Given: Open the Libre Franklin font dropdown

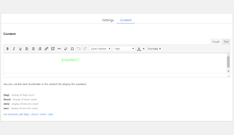Looking at the screenshot, I should point(100,49).
